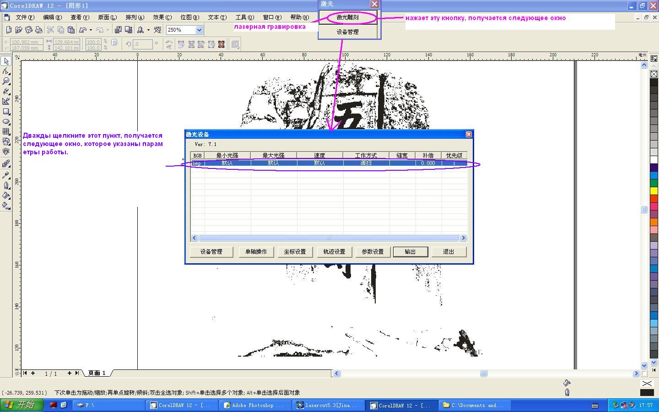Open the 位图(B) menu
The height and width of the screenshot is (412, 659).
(189, 17)
